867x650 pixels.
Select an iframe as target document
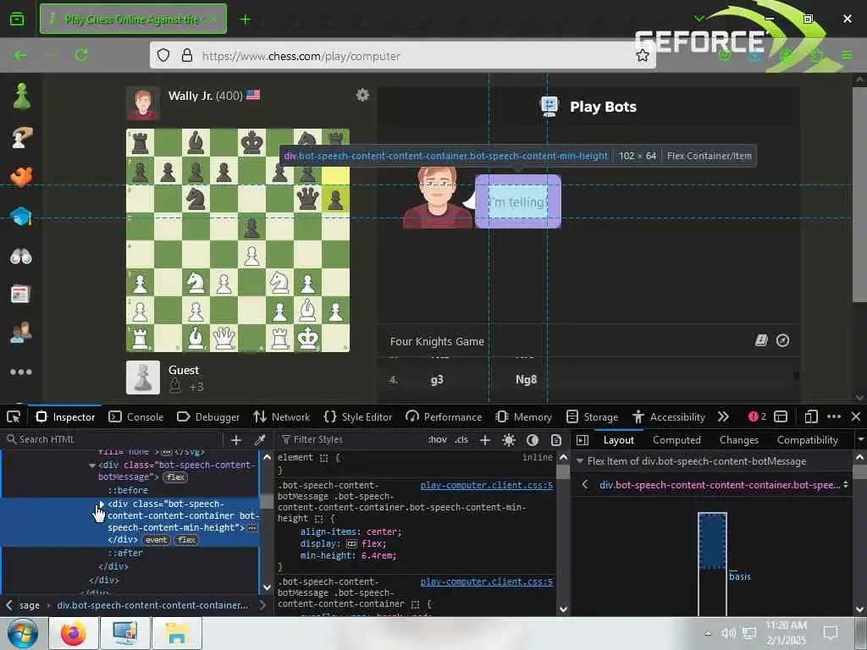point(781,416)
